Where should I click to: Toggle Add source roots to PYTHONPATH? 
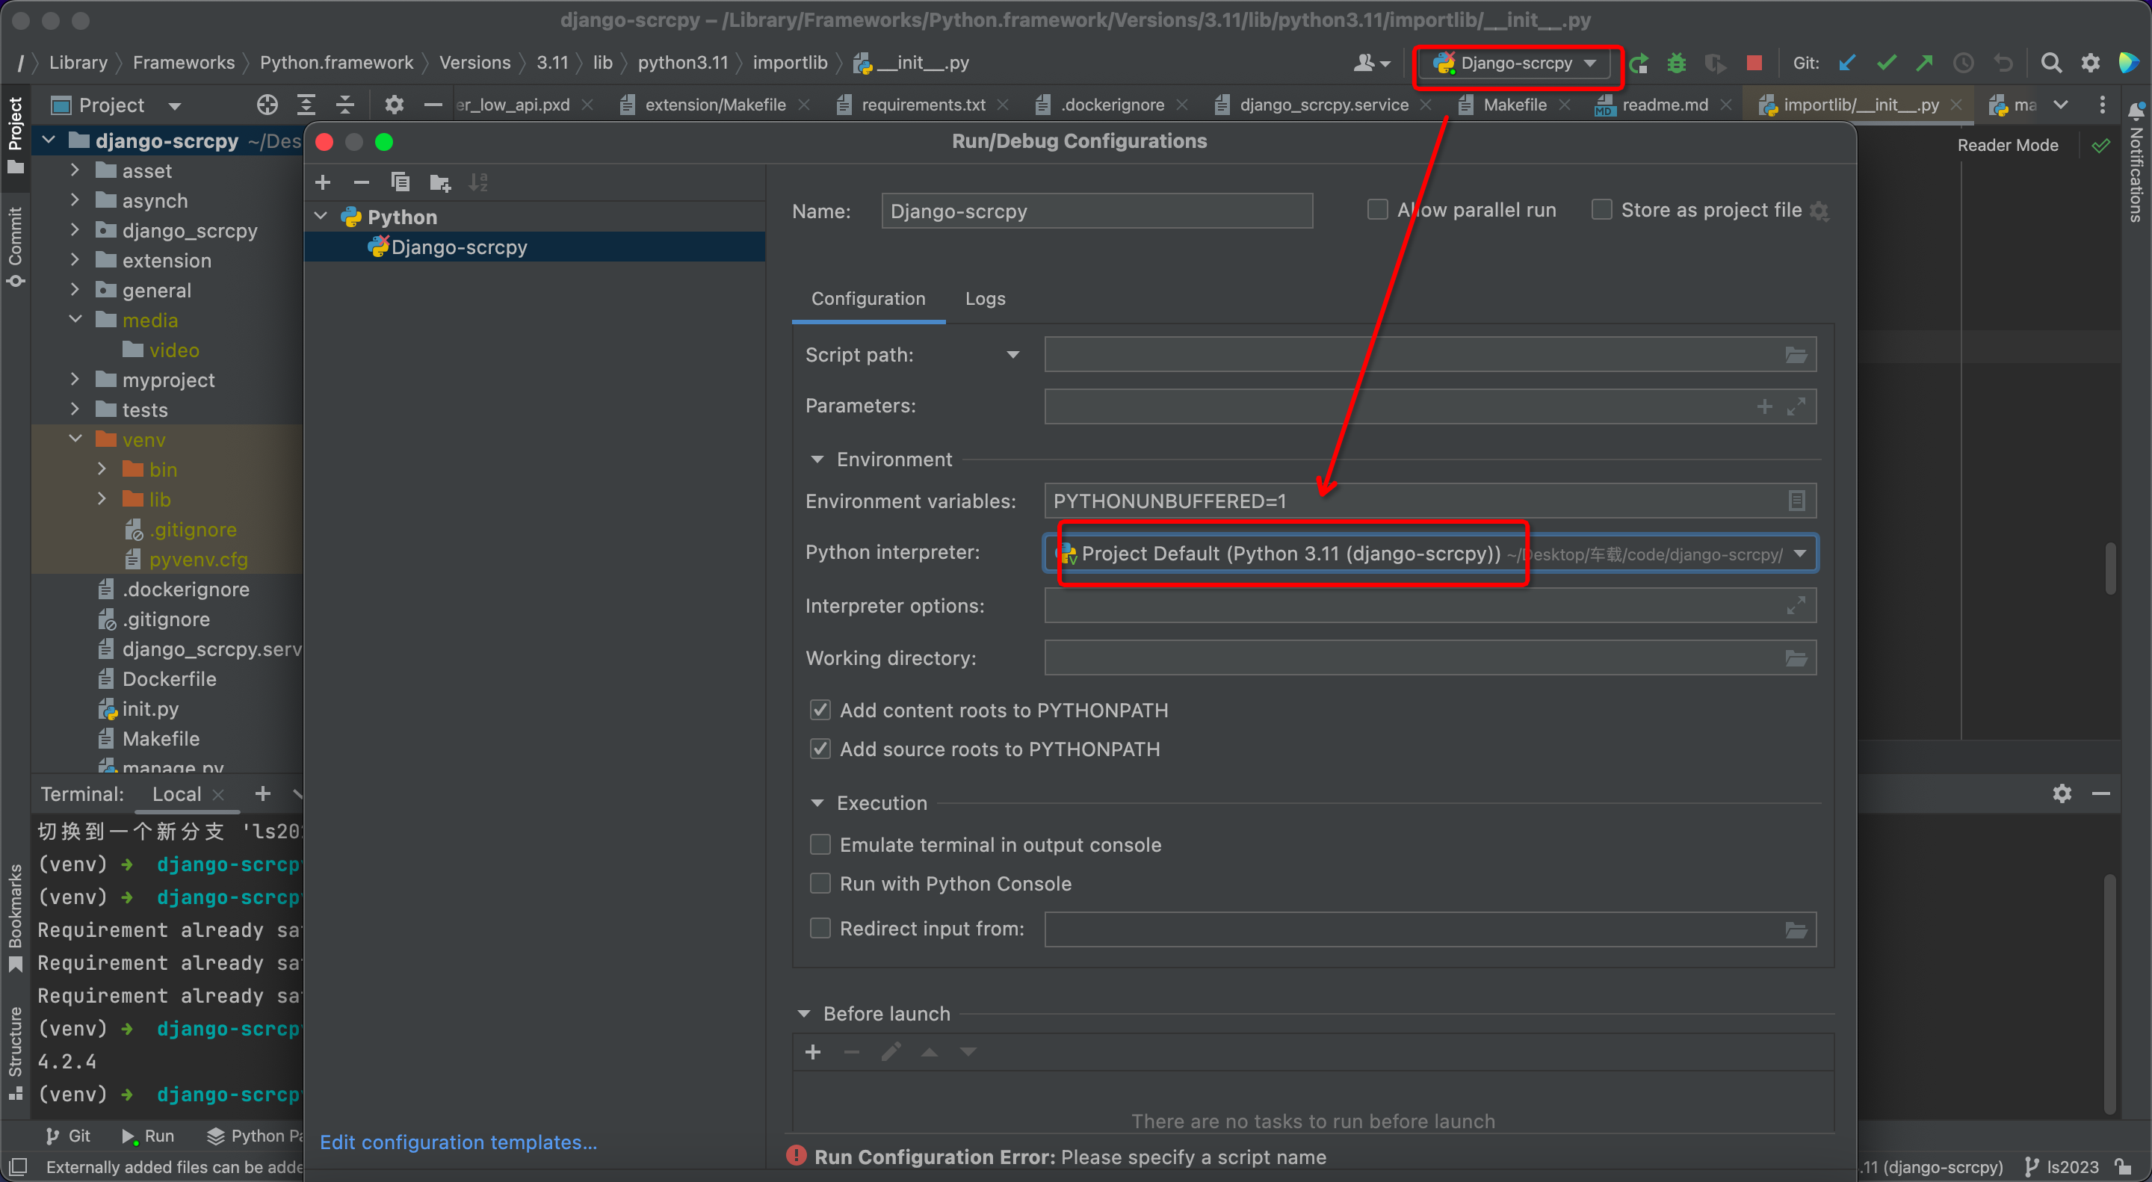click(x=820, y=749)
